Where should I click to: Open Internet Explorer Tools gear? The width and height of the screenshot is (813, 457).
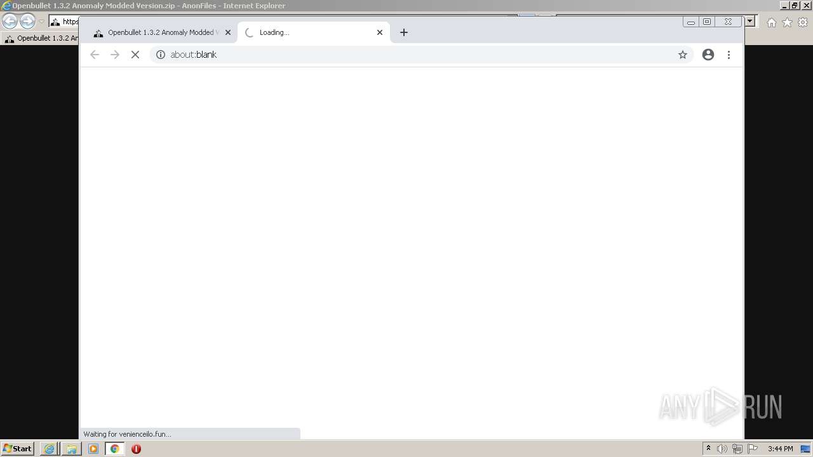pos(803,22)
